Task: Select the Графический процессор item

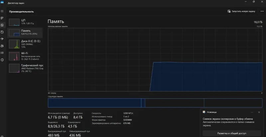Action: (25, 68)
